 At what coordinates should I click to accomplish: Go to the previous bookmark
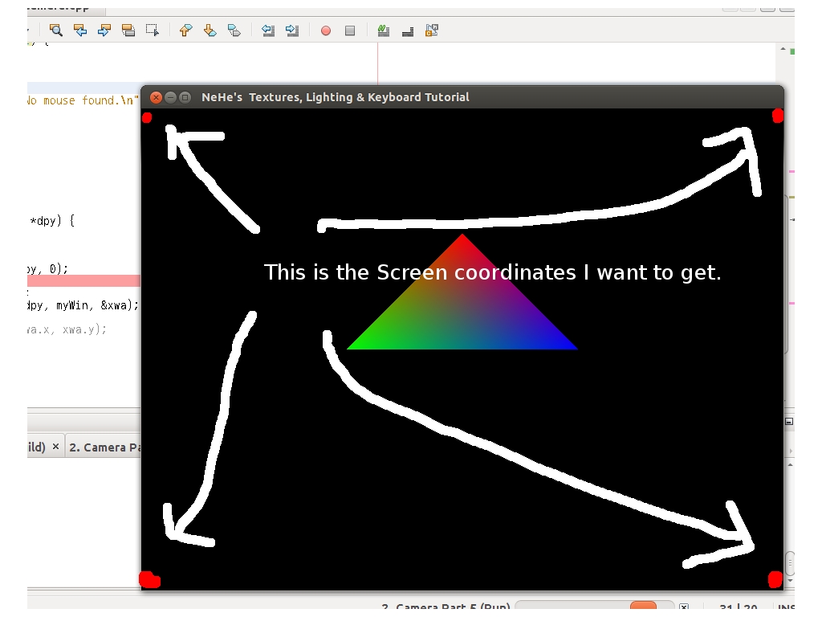click(185, 31)
